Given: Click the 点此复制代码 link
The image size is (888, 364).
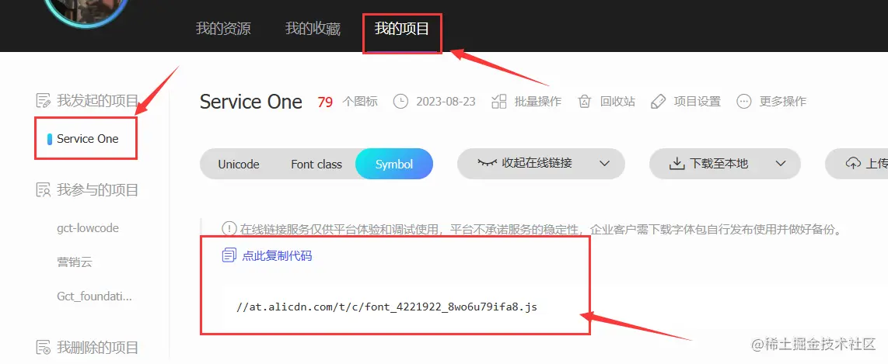Looking at the screenshot, I should tap(277, 255).
